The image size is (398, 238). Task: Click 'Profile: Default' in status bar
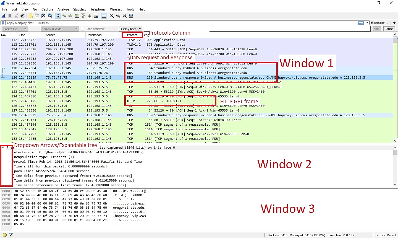[x=387, y=235]
